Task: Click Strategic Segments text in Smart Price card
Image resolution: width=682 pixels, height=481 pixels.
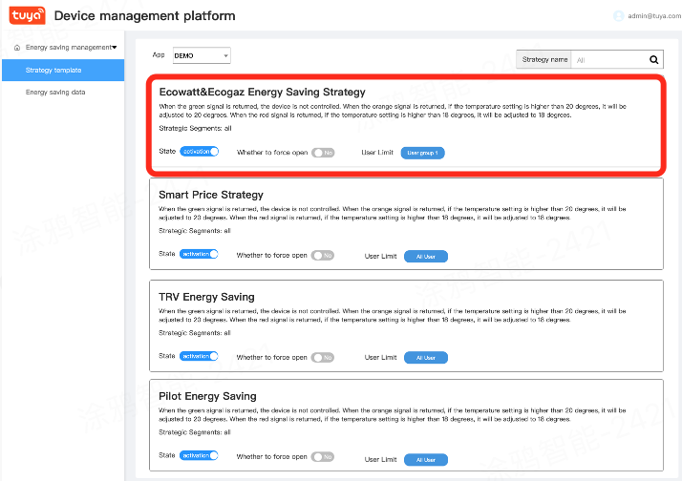Action: [x=195, y=231]
